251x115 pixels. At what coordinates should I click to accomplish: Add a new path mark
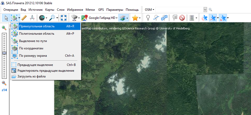coord(156,18)
